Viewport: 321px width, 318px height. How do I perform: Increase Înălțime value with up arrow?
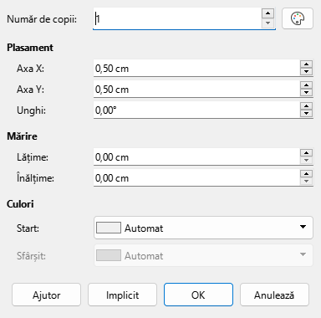pos(307,174)
